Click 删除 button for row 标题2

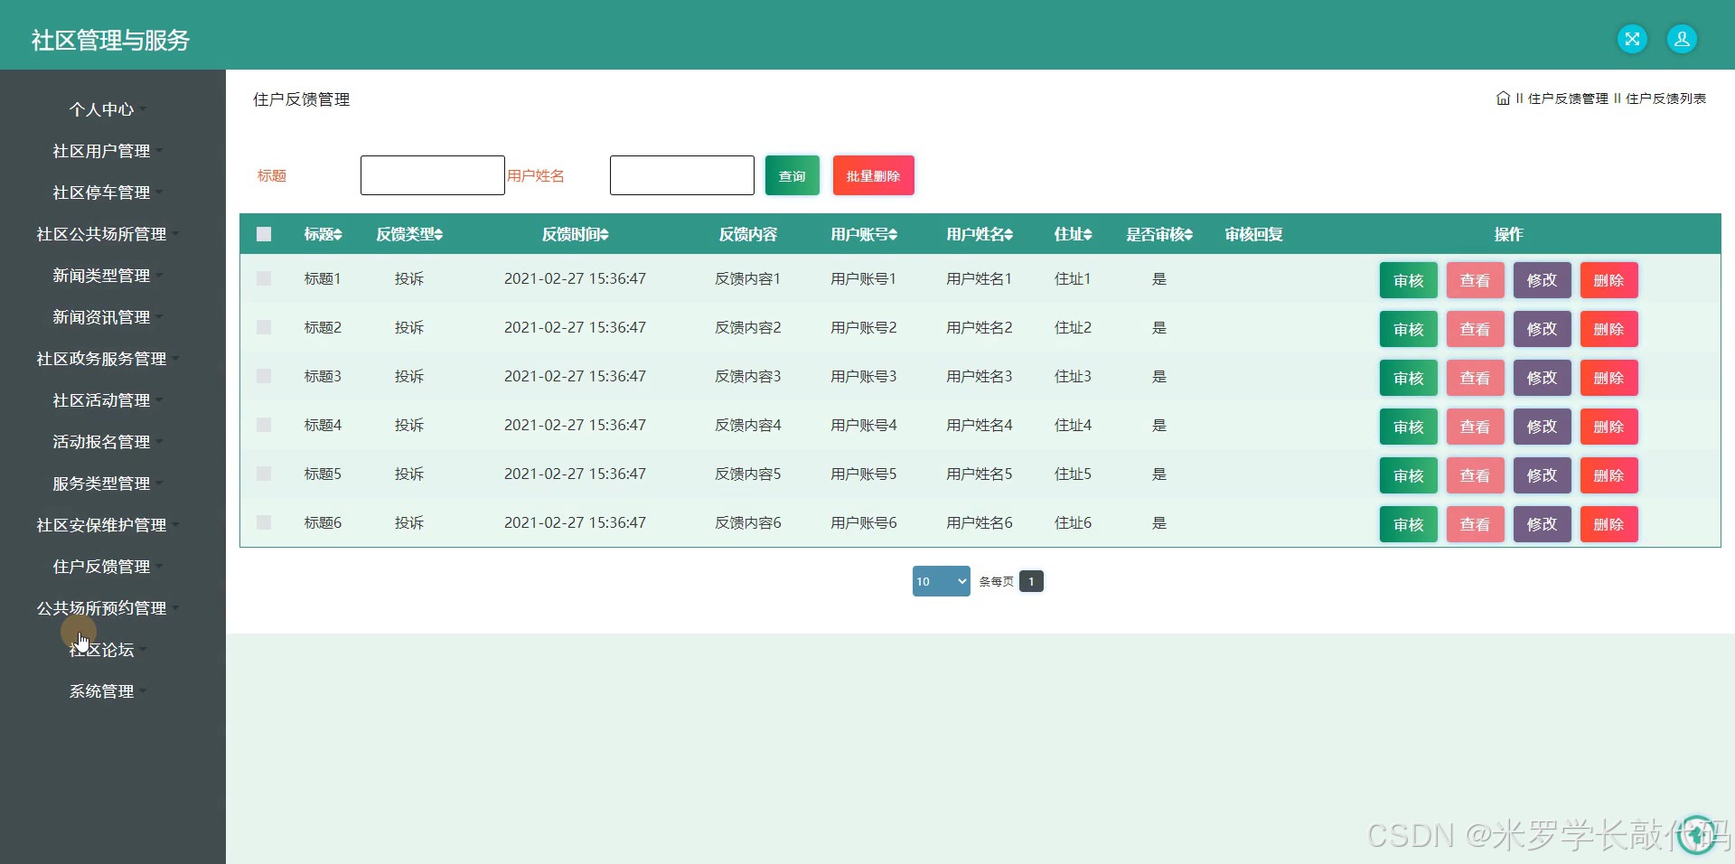[x=1608, y=329]
